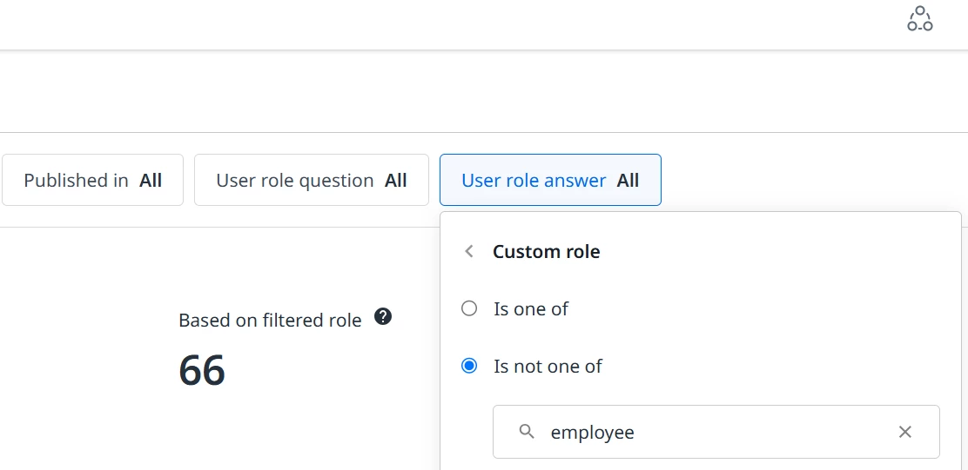
Task: Focus the search field containing employee
Action: [716, 432]
